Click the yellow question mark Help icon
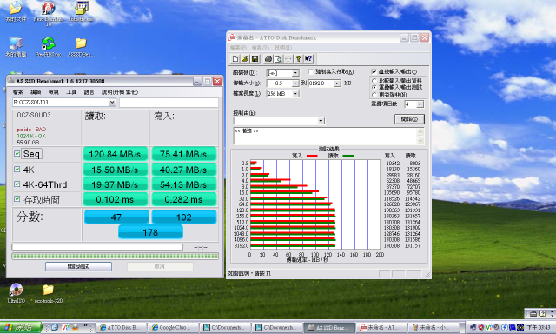This screenshot has width=556, height=334. (x=298, y=59)
